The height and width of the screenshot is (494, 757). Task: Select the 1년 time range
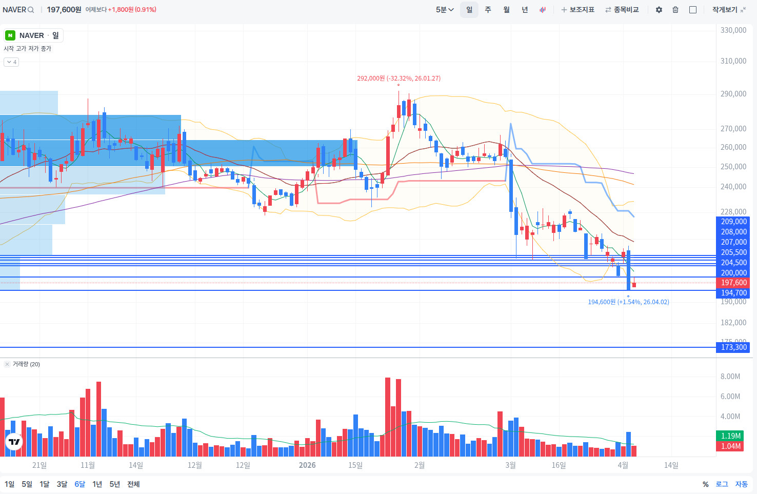[97, 484]
